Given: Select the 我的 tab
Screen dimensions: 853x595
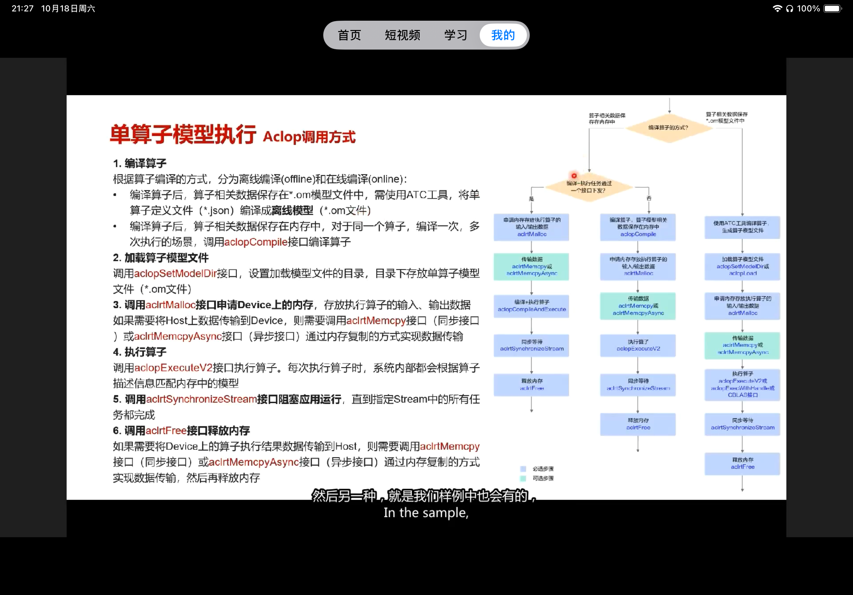Looking at the screenshot, I should tap(503, 35).
